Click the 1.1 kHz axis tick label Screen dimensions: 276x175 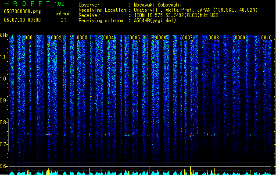click(4, 57)
